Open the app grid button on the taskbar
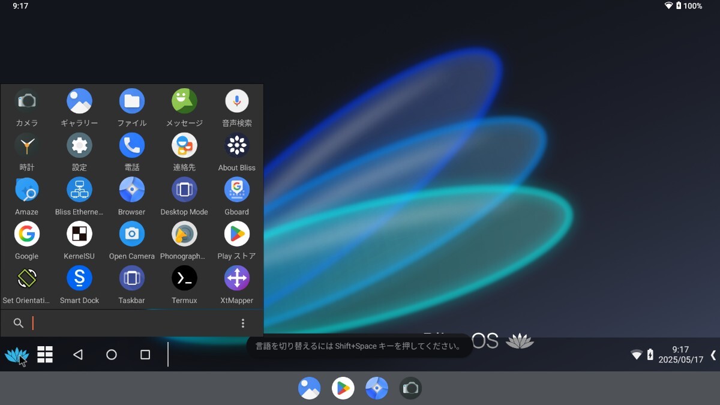 pos(45,355)
